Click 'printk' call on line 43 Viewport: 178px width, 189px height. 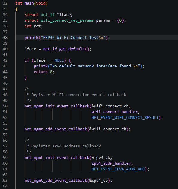(41, 66)
